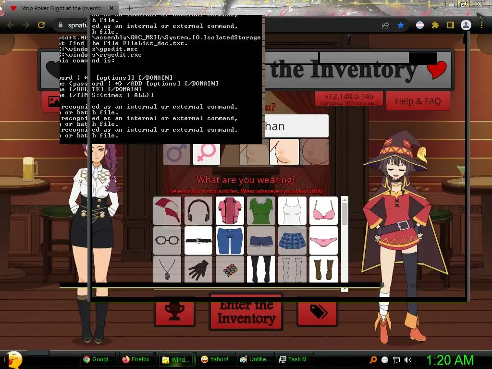Open the trophy collectibles button
This screenshot has height=369, width=492.
(x=175, y=312)
